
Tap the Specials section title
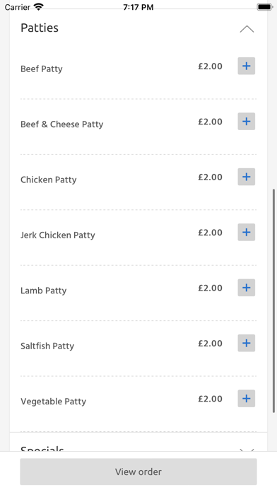pos(42,449)
